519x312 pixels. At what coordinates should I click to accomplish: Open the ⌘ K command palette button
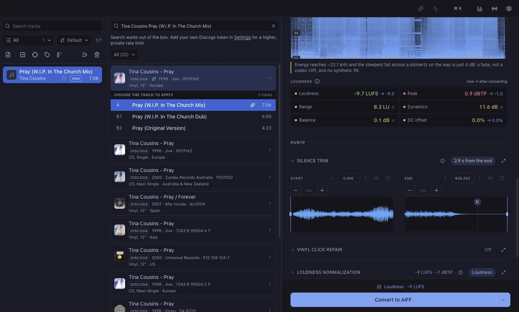coord(458,9)
